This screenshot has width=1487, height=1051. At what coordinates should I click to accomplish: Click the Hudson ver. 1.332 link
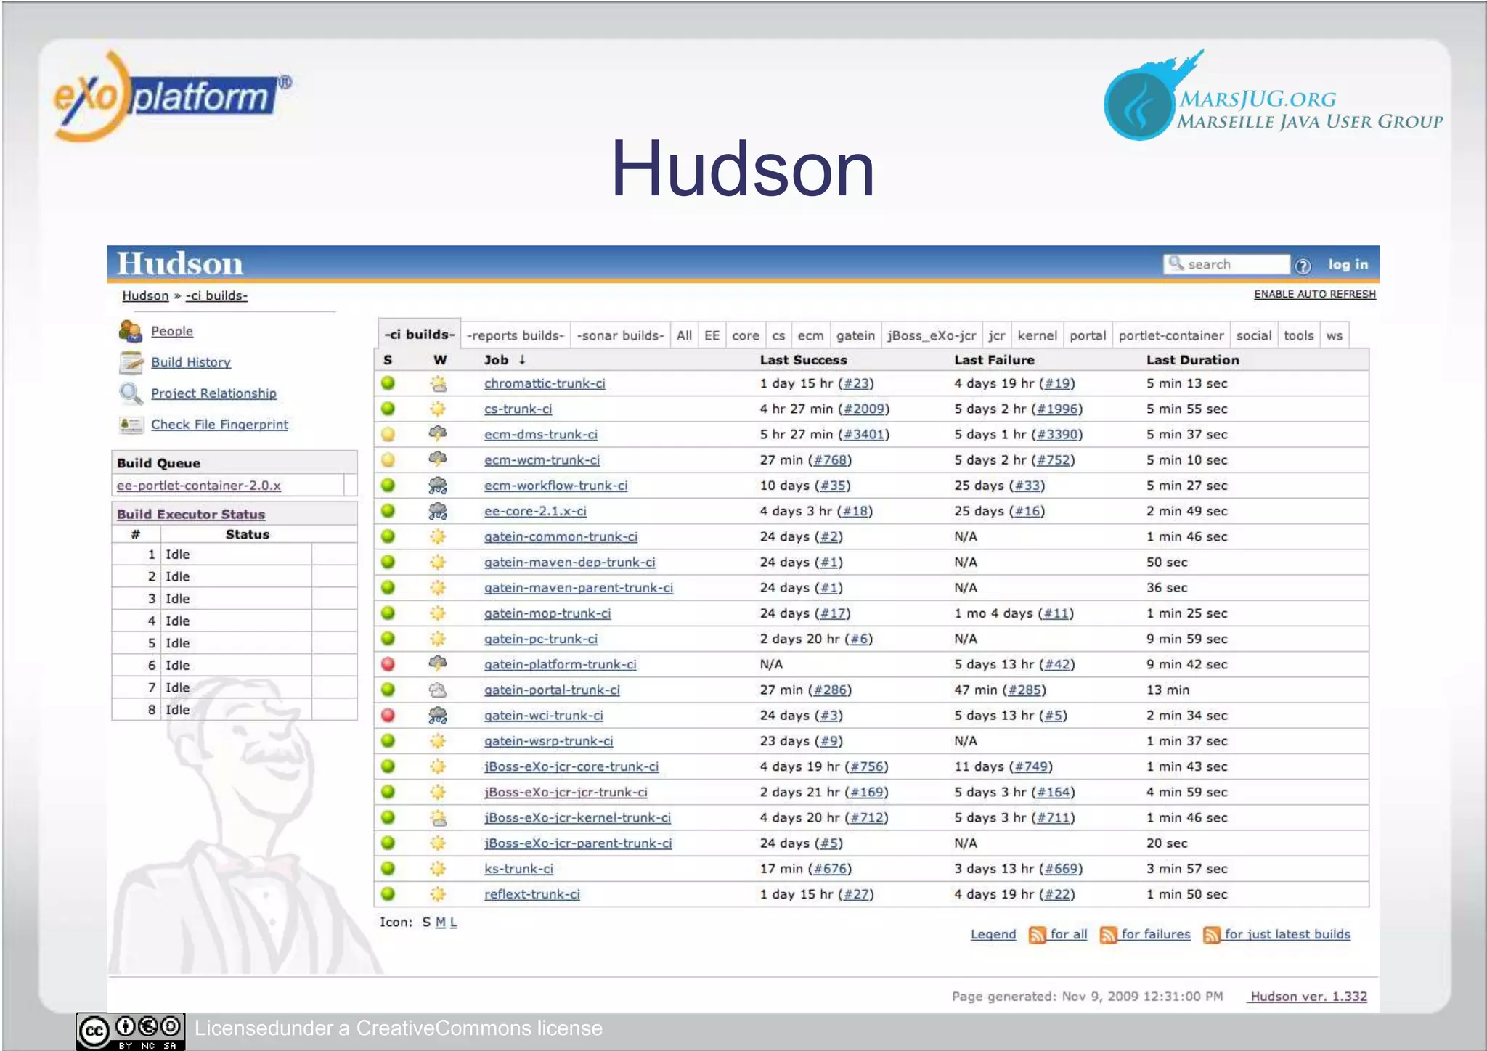(x=1308, y=997)
